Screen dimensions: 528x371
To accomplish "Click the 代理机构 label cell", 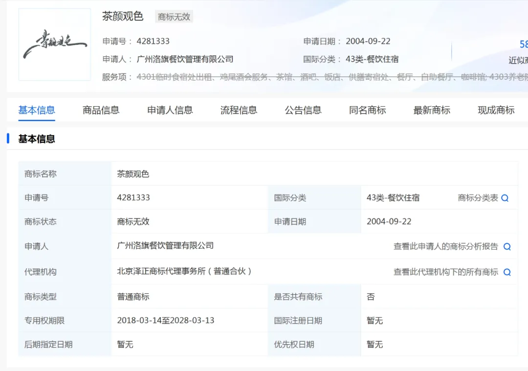I will pos(65,272).
